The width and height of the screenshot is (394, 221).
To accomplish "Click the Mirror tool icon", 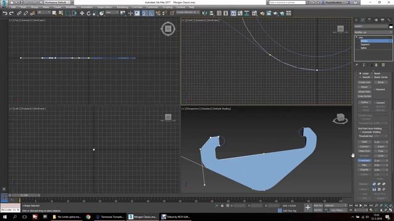I will tap(205, 13).
